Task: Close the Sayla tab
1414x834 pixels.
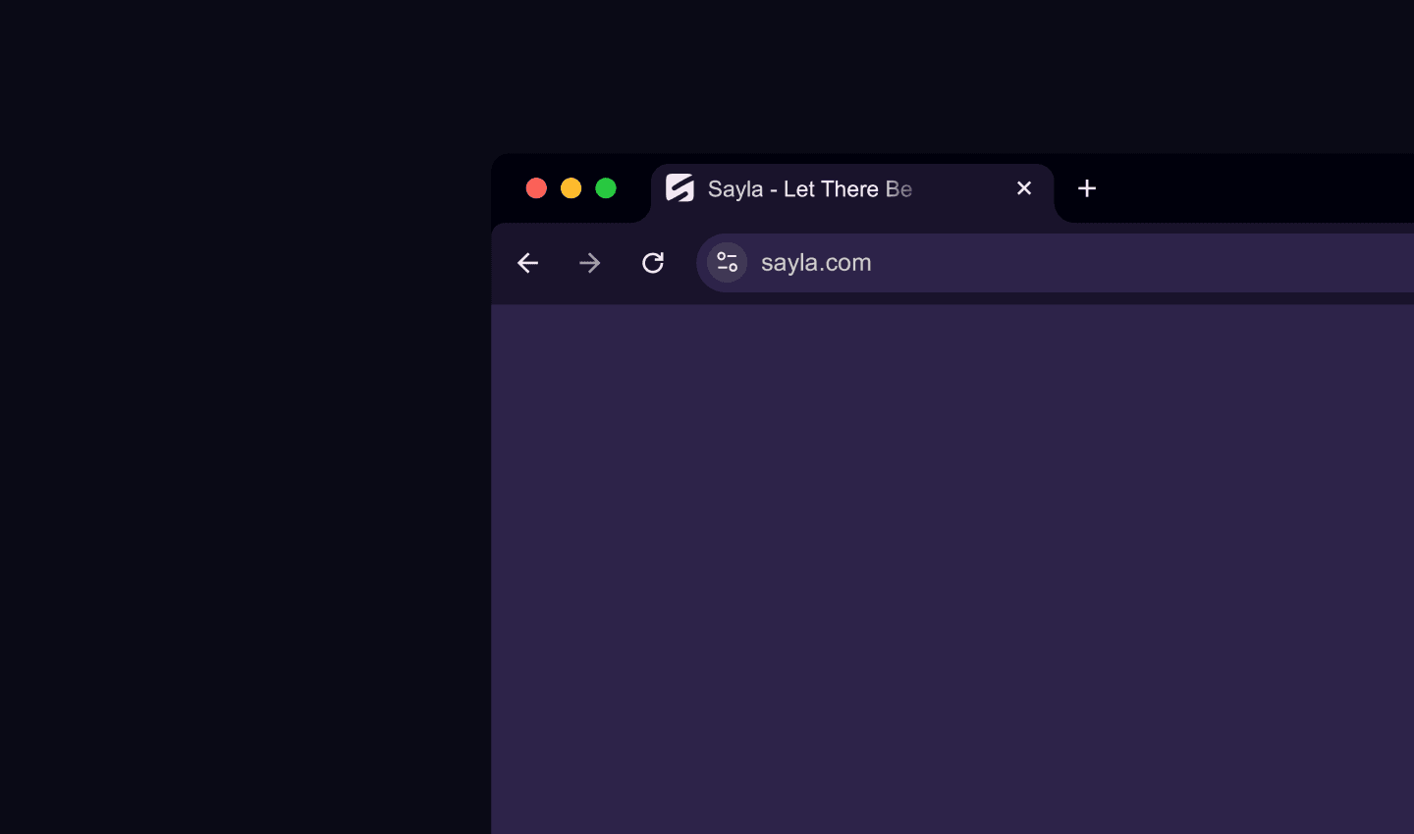Action: click(x=1024, y=188)
